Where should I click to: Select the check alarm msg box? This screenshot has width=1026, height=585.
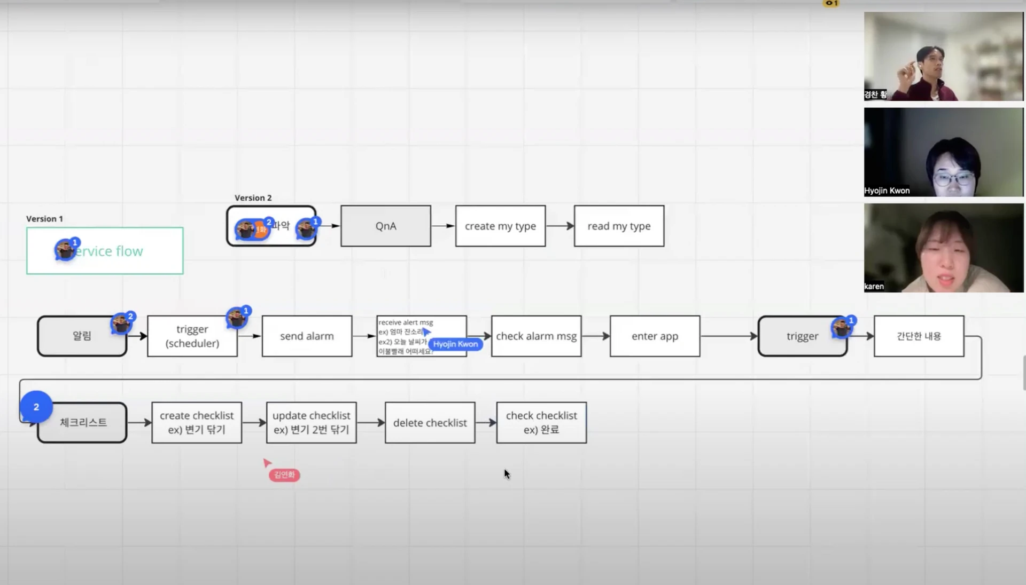pos(536,336)
